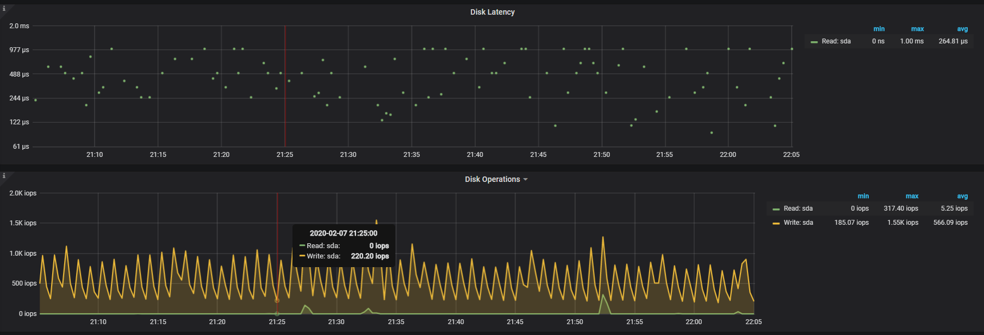This screenshot has height=335, width=984.
Task: Open the yellow Write: sda color swatch
Action: [776, 223]
